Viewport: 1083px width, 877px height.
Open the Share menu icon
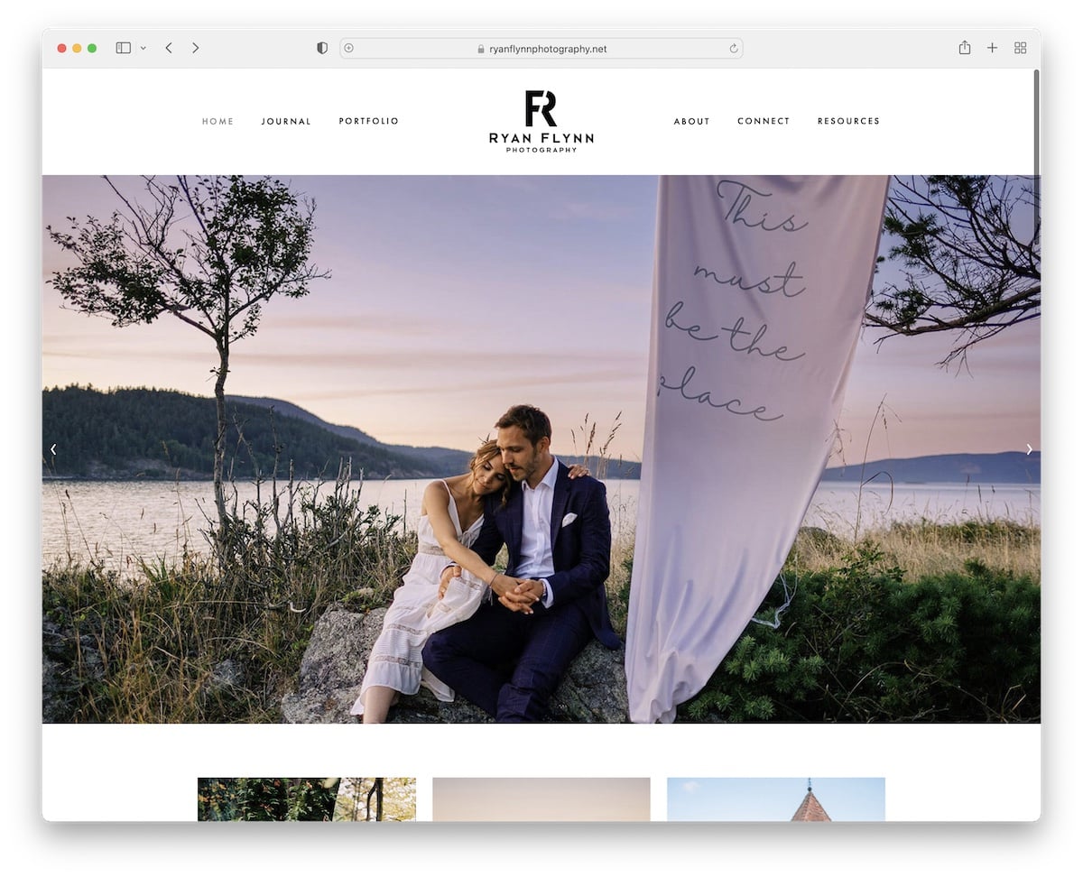[965, 48]
